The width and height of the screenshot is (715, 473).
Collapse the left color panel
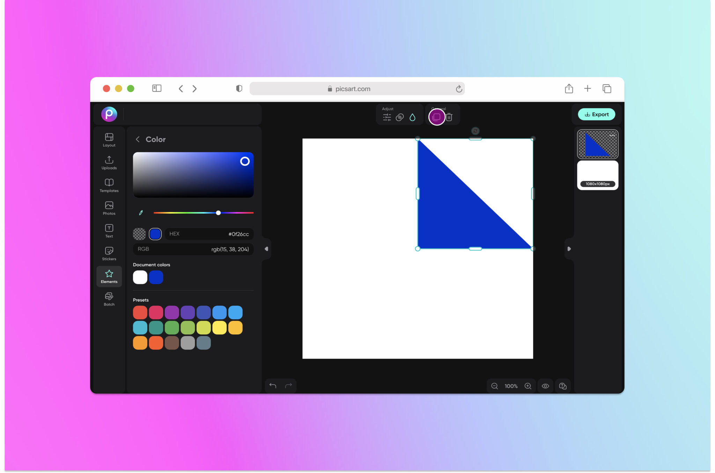coord(266,249)
